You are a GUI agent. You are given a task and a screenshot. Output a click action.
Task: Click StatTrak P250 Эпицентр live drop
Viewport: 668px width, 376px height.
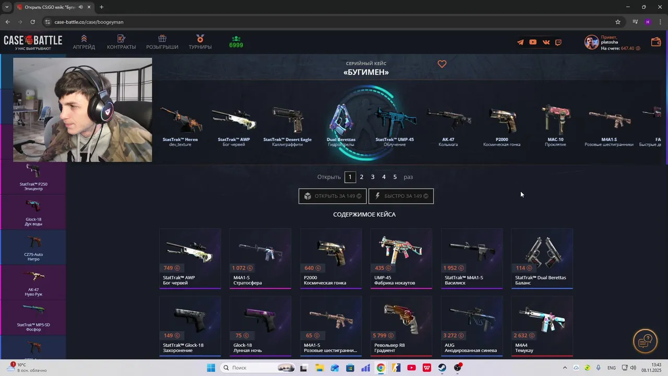click(33, 178)
